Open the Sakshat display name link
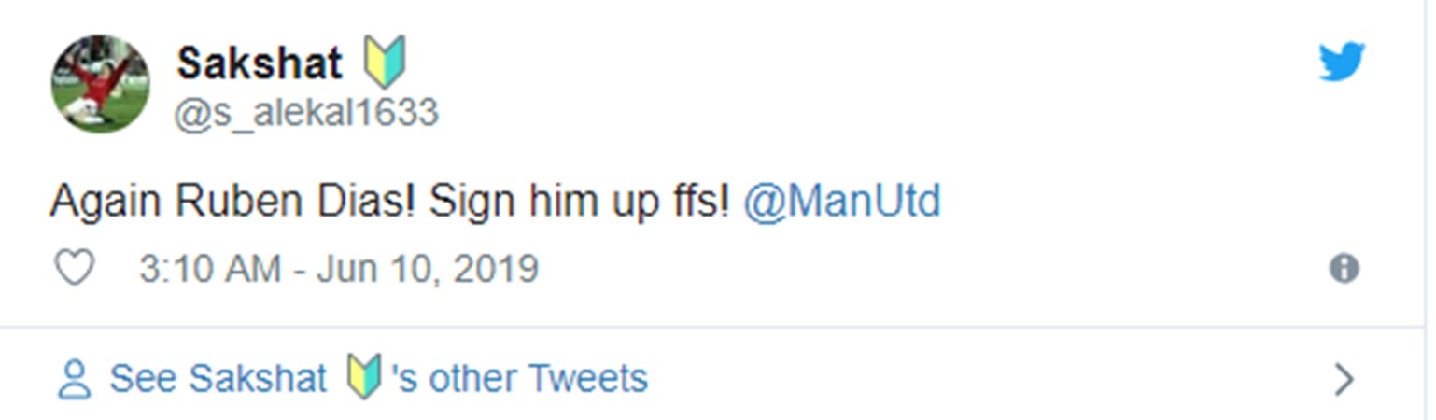This screenshot has height=420, width=1436. [260, 63]
